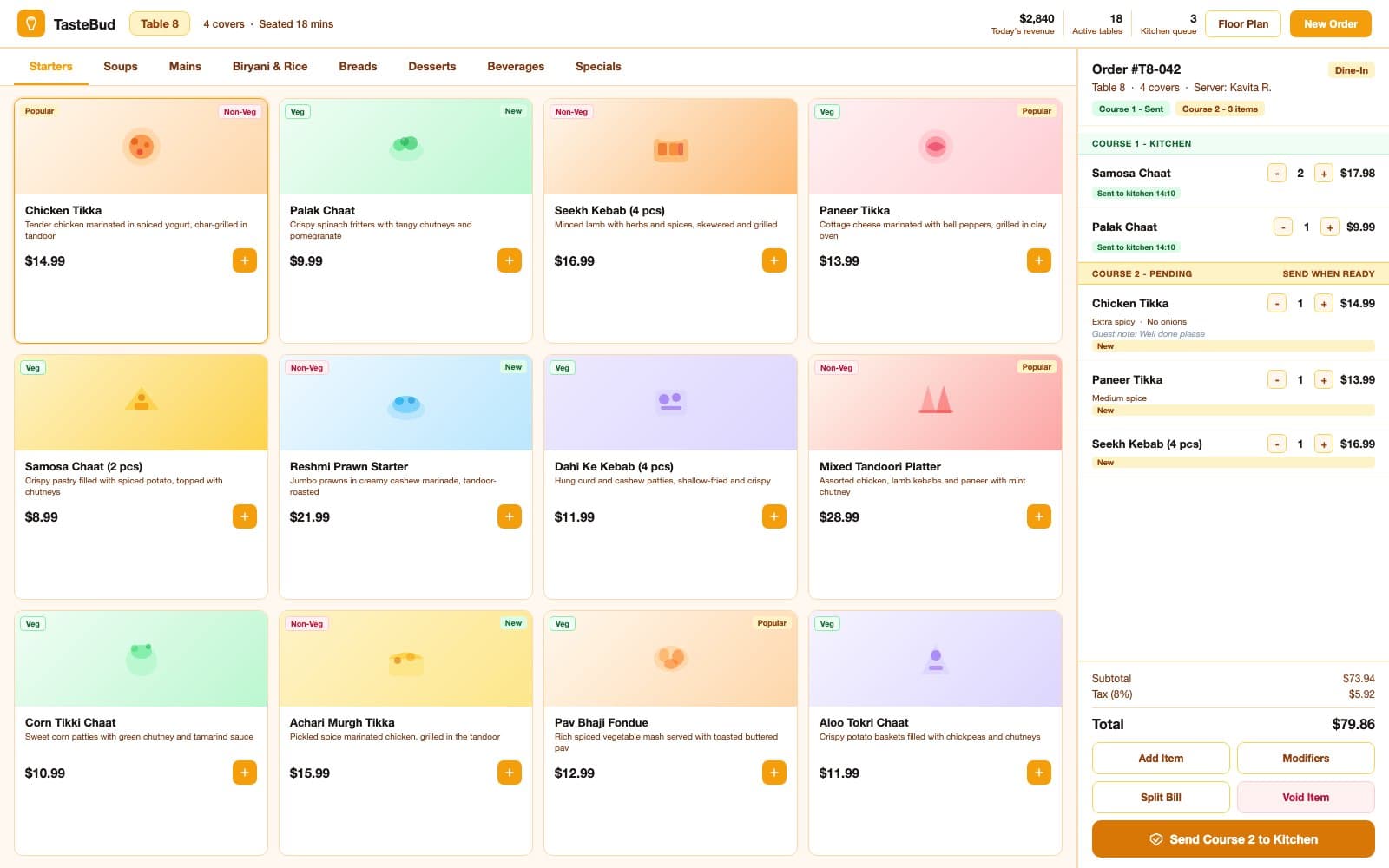The image size is (1389, 868).
Task: Click the Split Bill button
Action: click(x=1161, y=797)
